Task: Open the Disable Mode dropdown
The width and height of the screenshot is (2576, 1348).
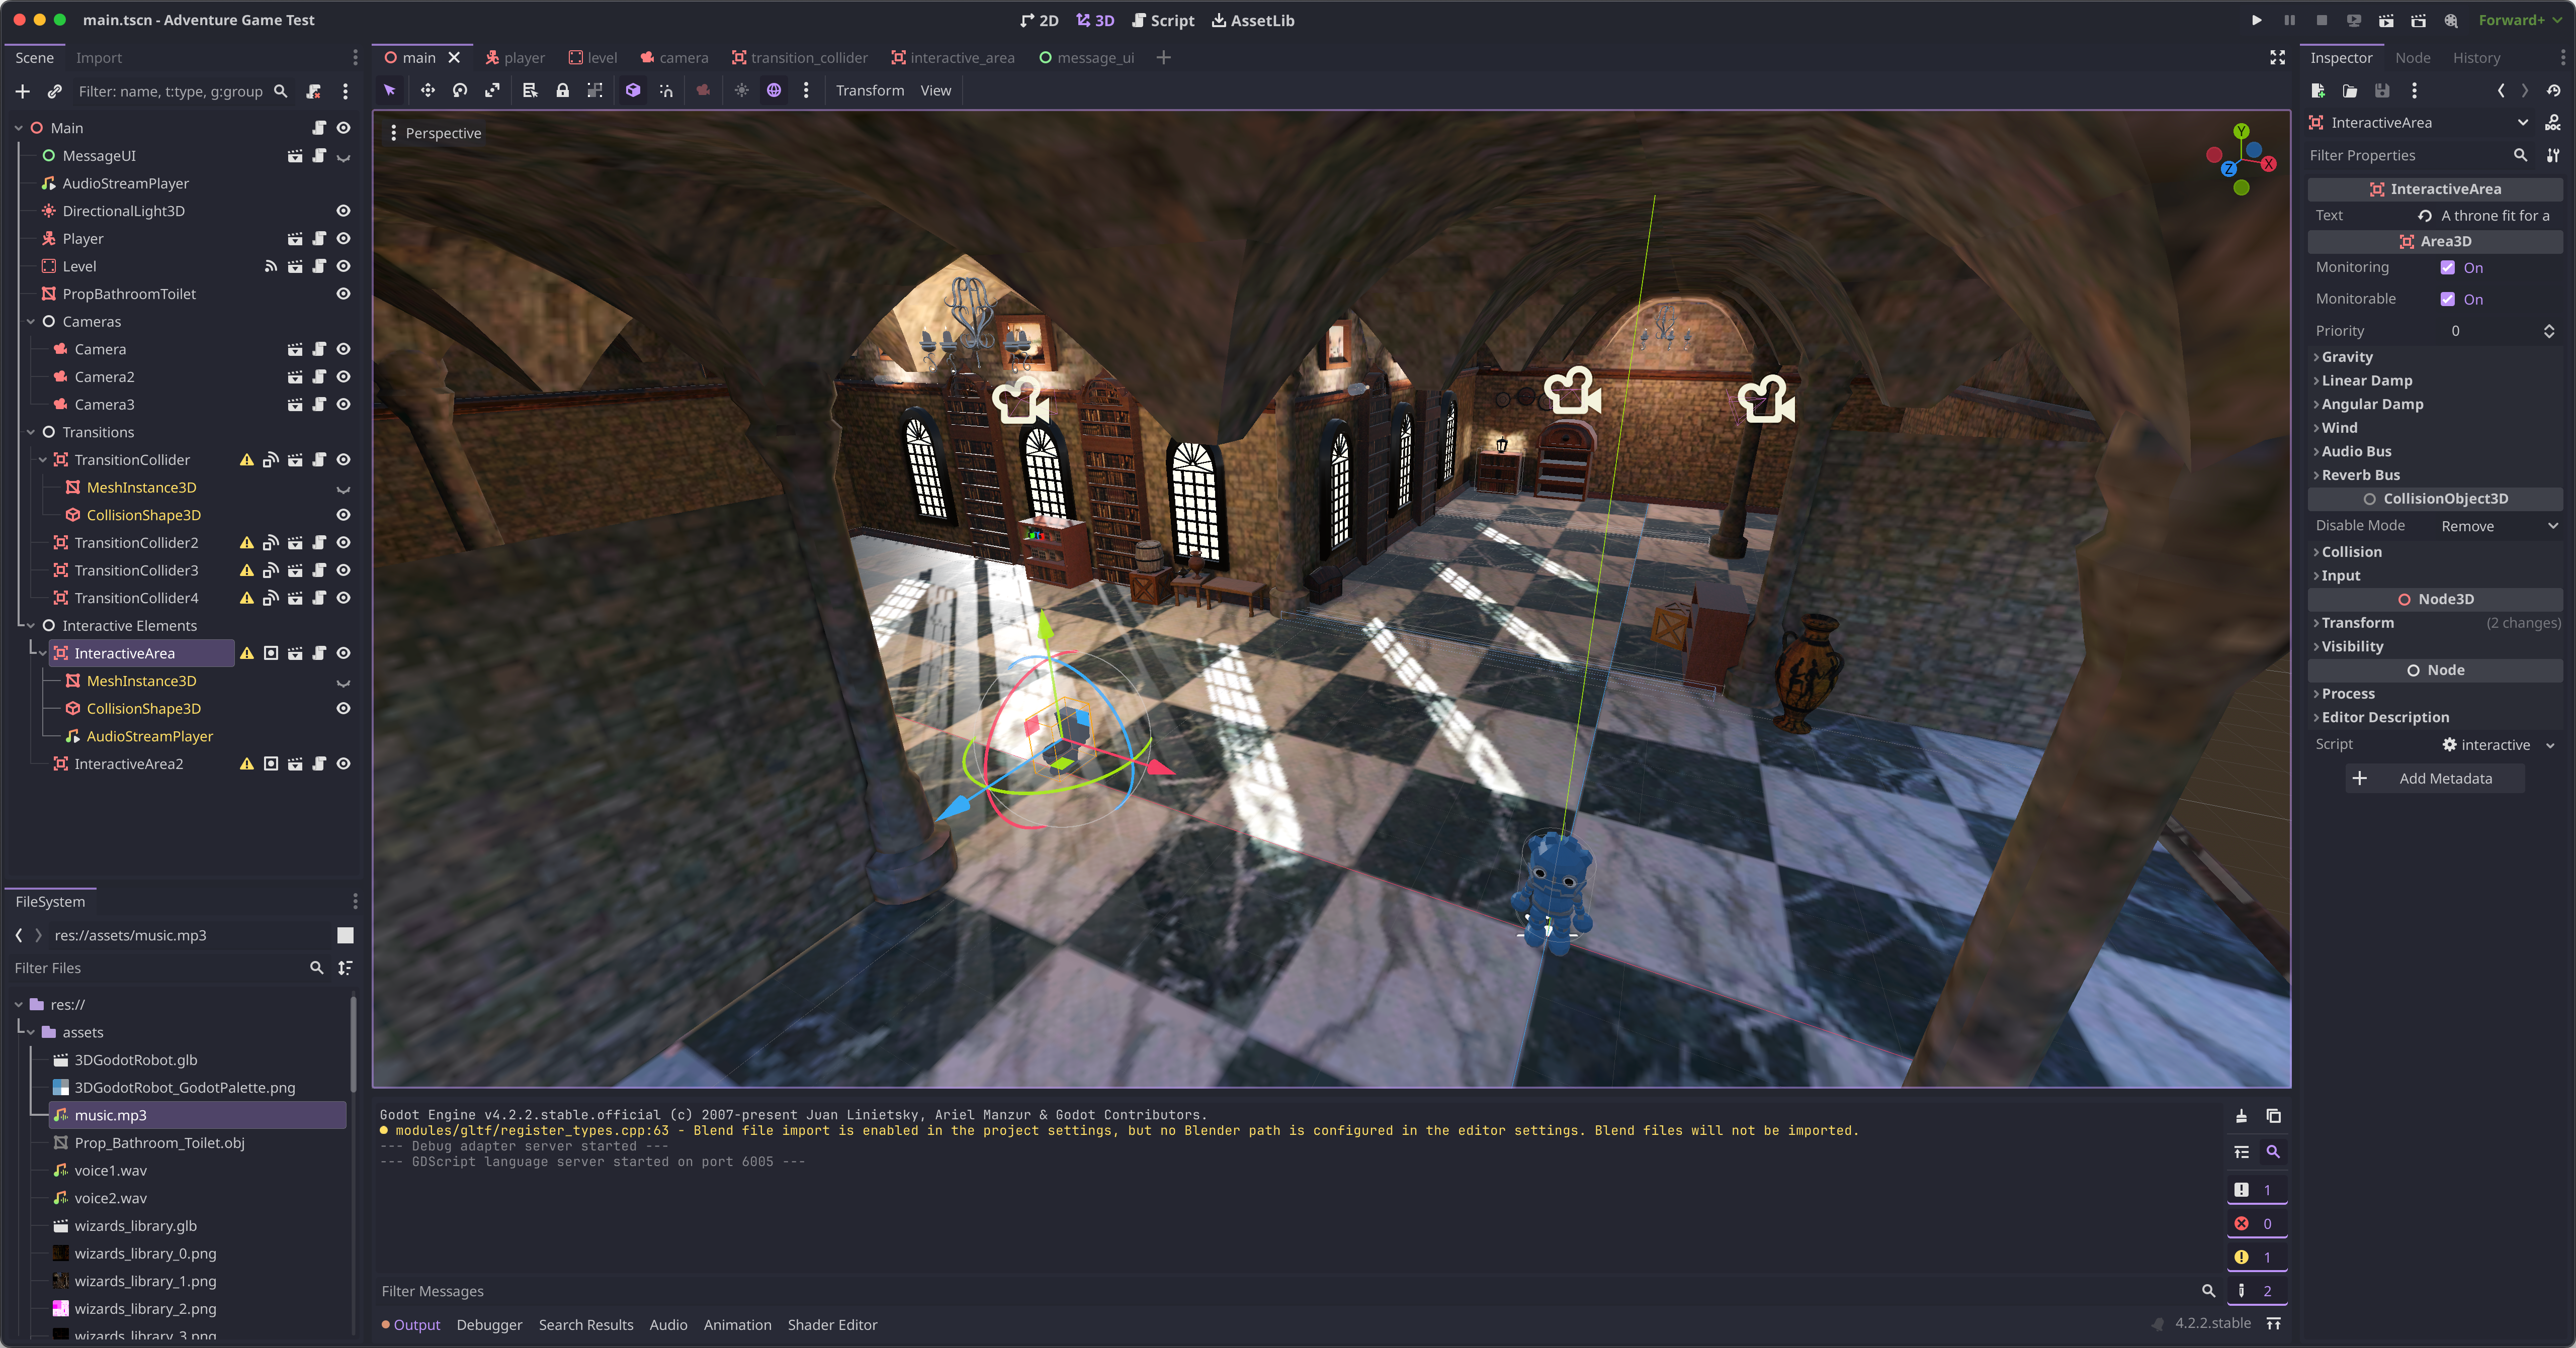Action: (2498, 526)
